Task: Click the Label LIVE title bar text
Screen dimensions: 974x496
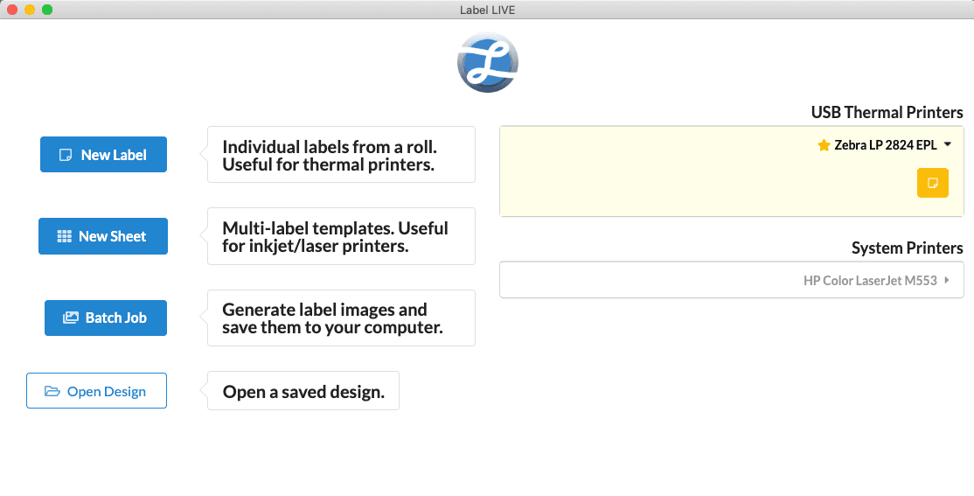Action: click(487, 10)
